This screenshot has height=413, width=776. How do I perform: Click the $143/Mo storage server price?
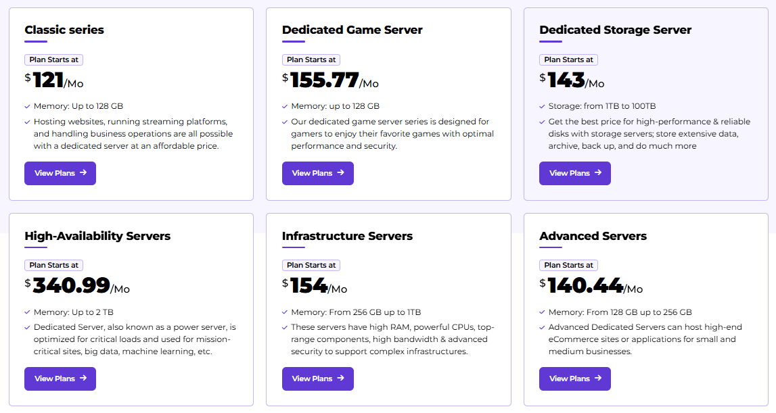pos(572,80)
